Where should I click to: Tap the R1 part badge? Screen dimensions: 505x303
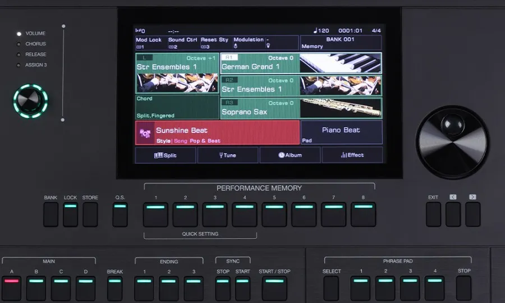(229, 57)
